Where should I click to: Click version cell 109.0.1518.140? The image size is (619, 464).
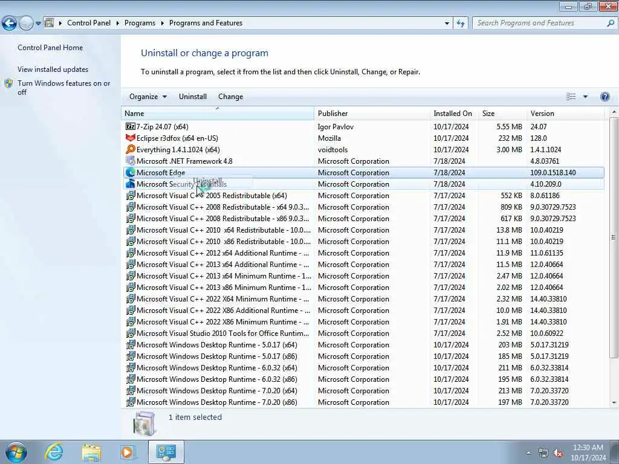[x=553, y=172]
